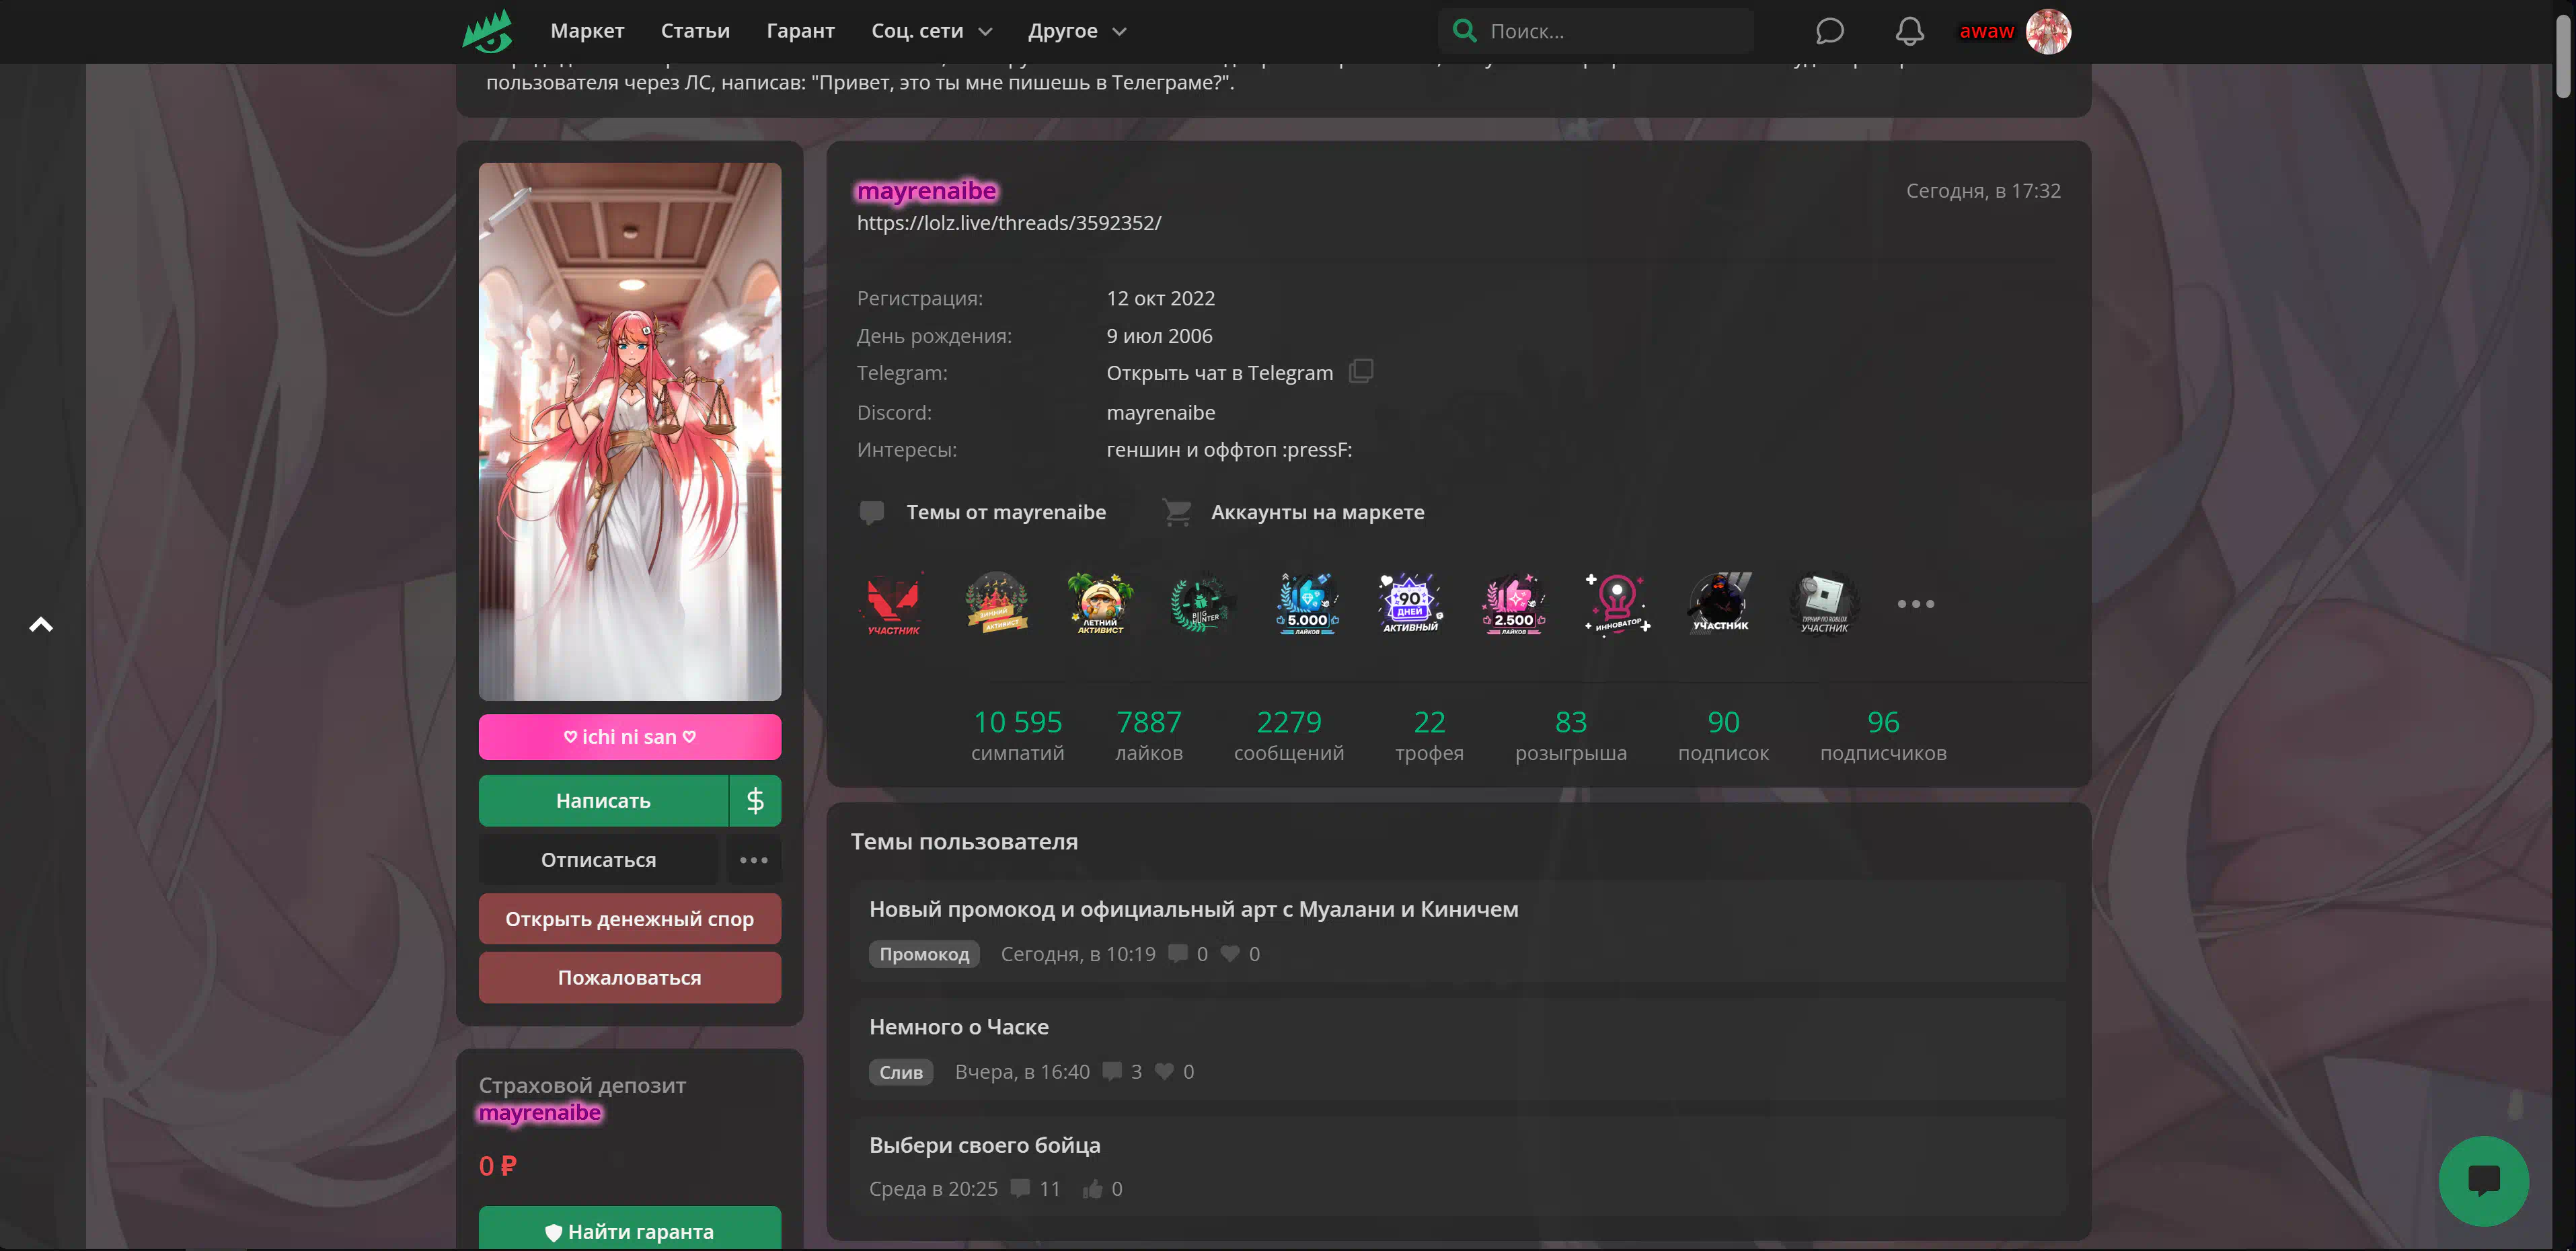The height and width of the screenshot is (1251, 2576).
Task: Click the Инноватор lightbulb trophy
Action: click(1617, 603)
